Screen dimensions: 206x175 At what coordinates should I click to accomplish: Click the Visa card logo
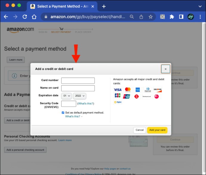(x=118, y=90)
